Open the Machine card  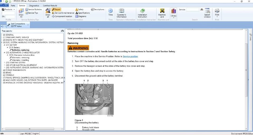coord(162,13)
